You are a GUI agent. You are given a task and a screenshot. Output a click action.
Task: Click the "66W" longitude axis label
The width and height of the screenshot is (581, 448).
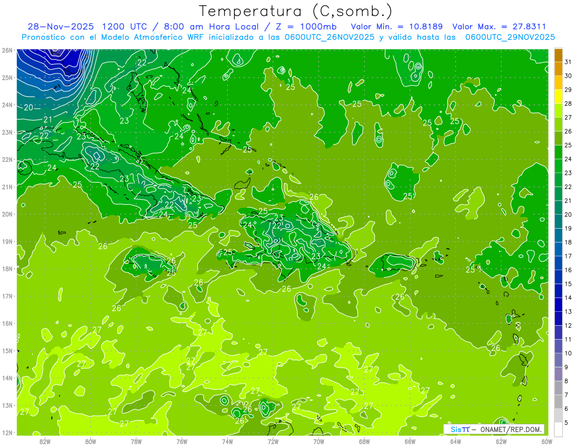tap(410, 441)
